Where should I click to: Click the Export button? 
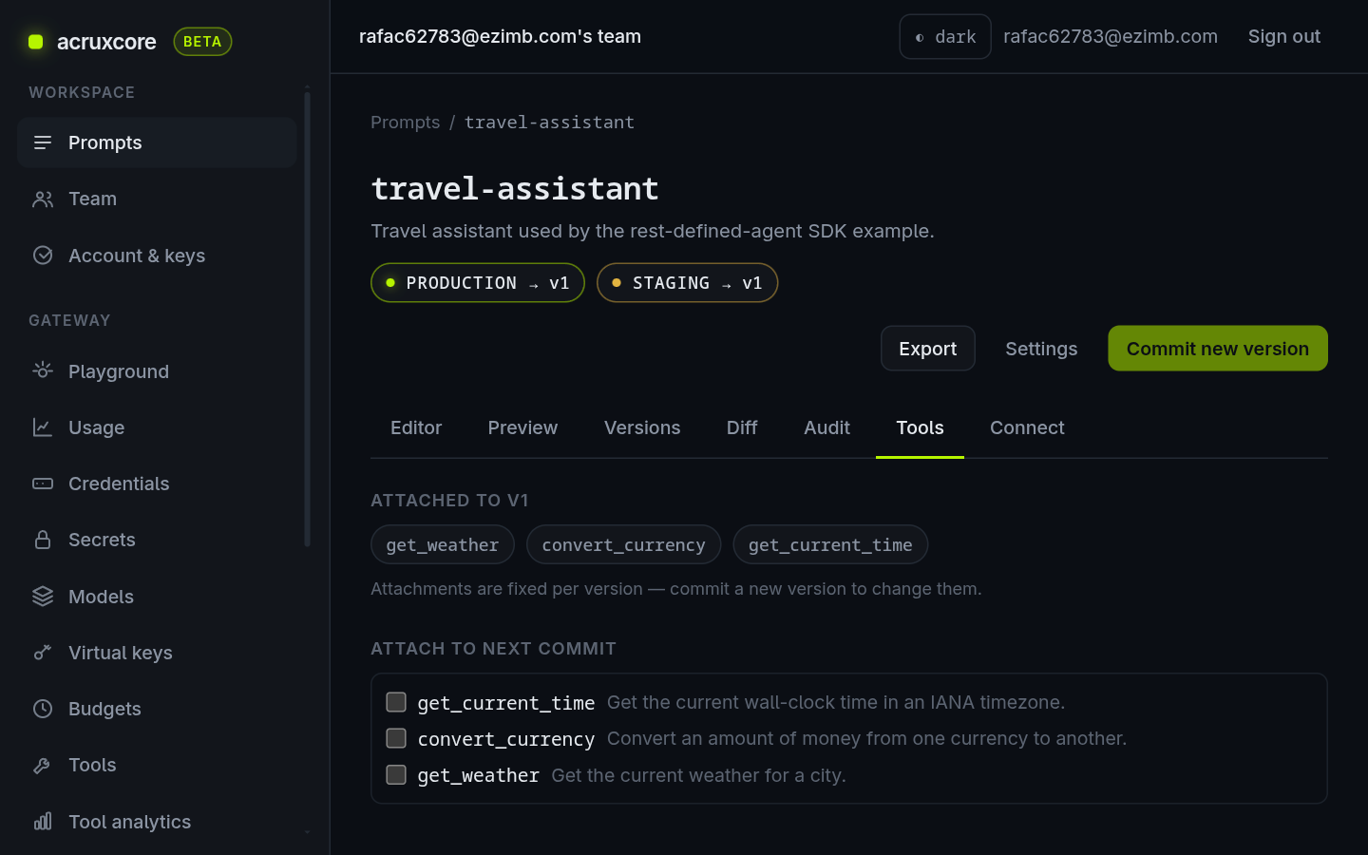coord(928,349)
